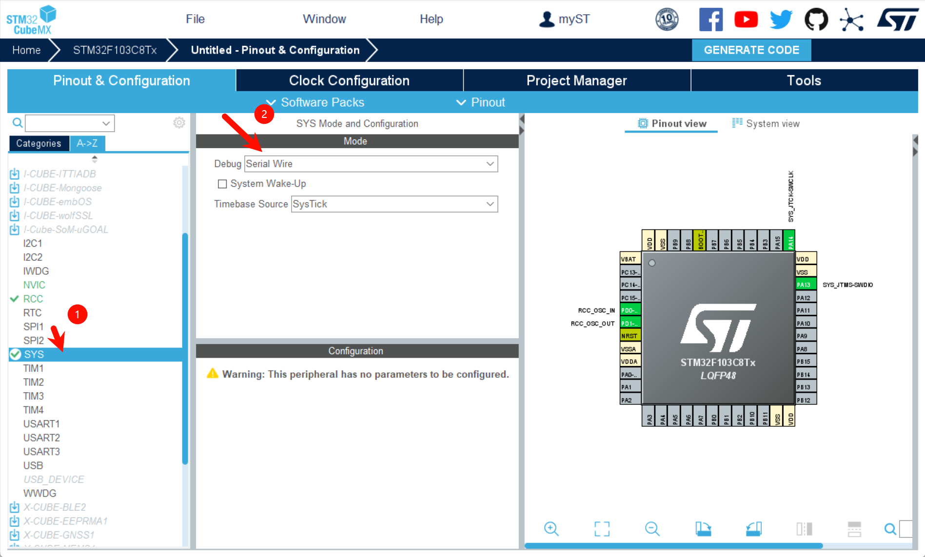
Task: Open category settings gear icon
Action: click(x=179, y=123)
